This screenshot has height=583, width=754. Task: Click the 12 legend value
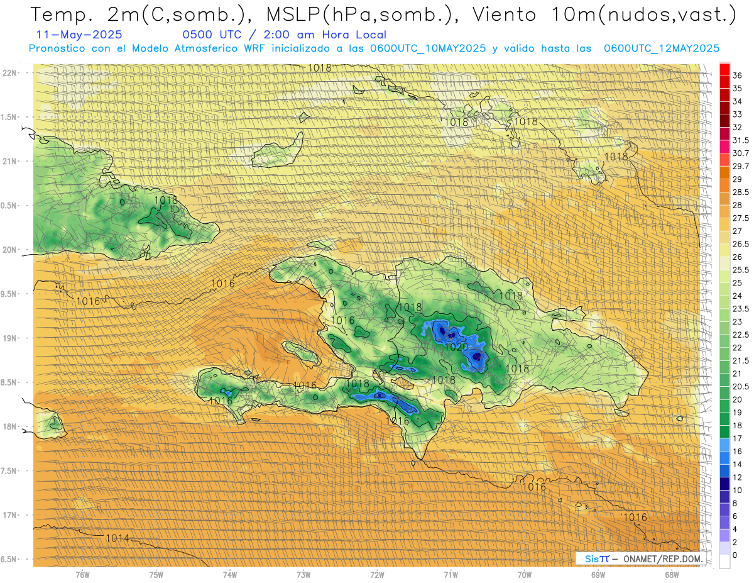[x=737, y=477]
